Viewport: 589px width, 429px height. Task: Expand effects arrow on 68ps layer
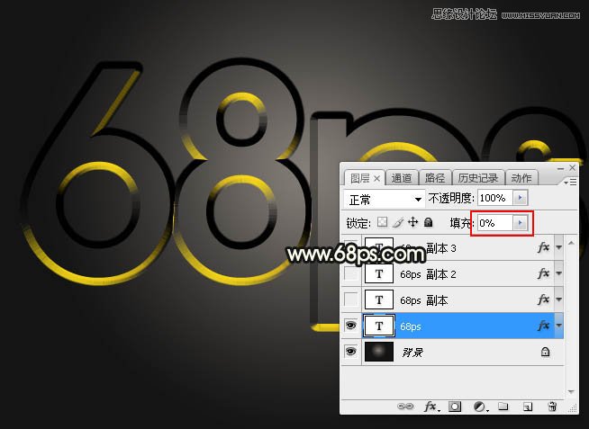559,326
